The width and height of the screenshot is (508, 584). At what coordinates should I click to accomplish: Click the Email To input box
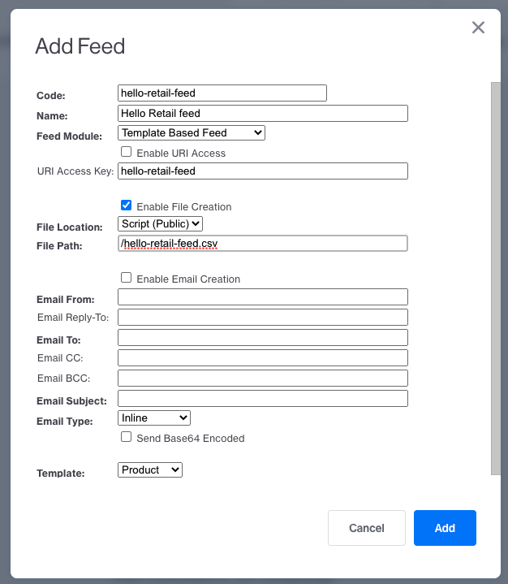(x=262, y=337)
